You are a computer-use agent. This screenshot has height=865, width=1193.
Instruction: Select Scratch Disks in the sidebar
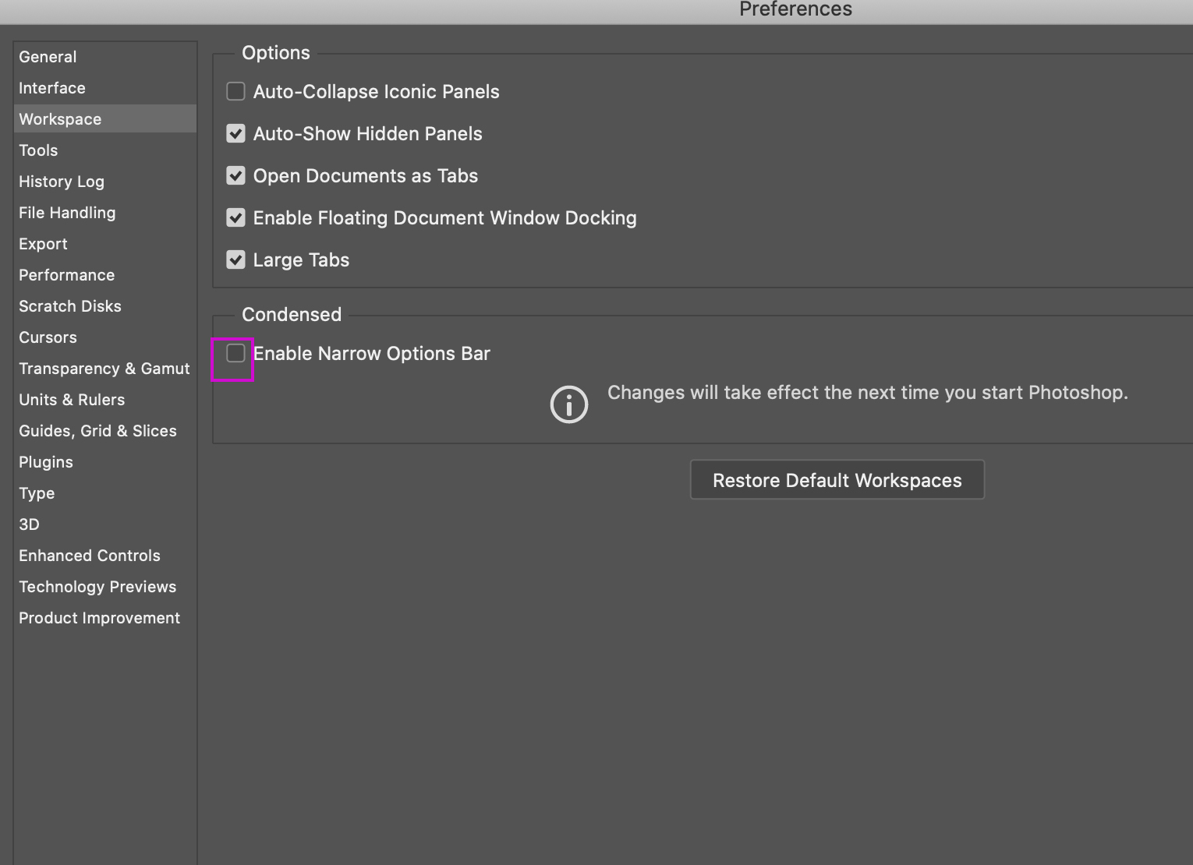pyautogui.click(x=70, y=305)
